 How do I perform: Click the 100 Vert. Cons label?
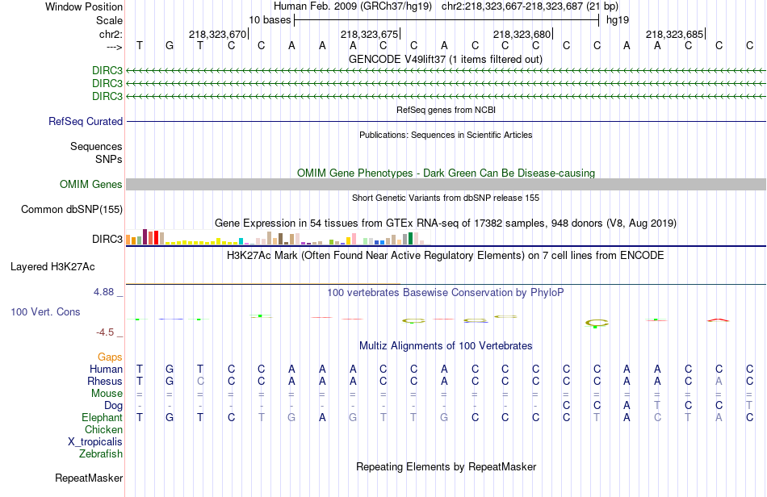[45, 311]
